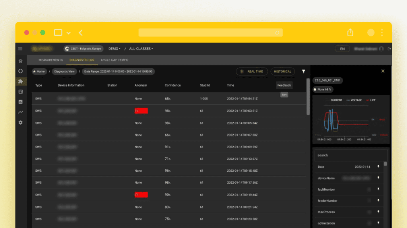Open the table layout sidebar icon

point(20,92)
